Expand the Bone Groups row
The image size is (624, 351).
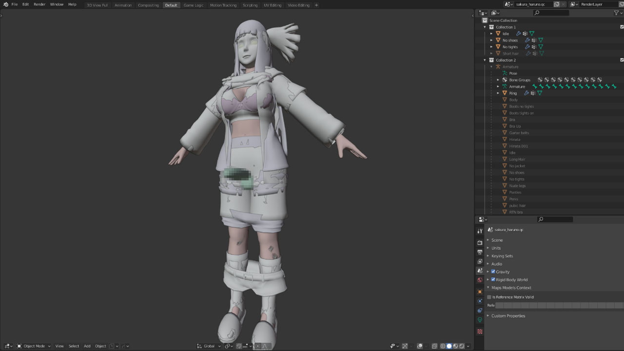pyautogui.click(x=498, y=80)
